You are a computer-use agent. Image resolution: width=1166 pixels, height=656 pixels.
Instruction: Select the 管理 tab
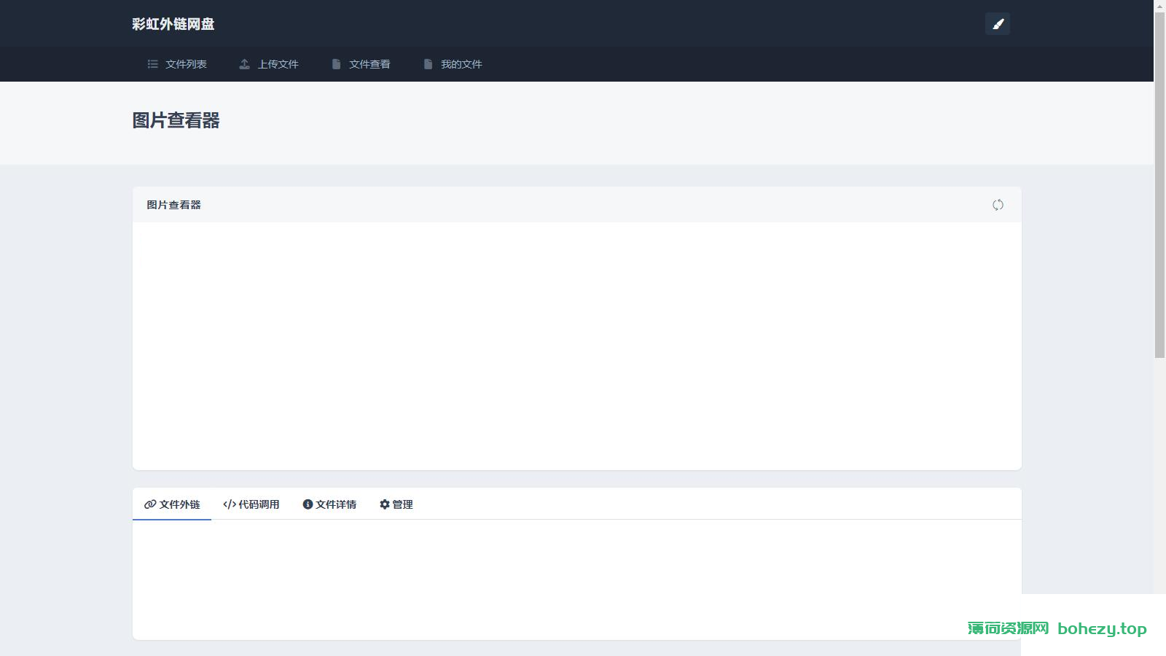point(396,504)
